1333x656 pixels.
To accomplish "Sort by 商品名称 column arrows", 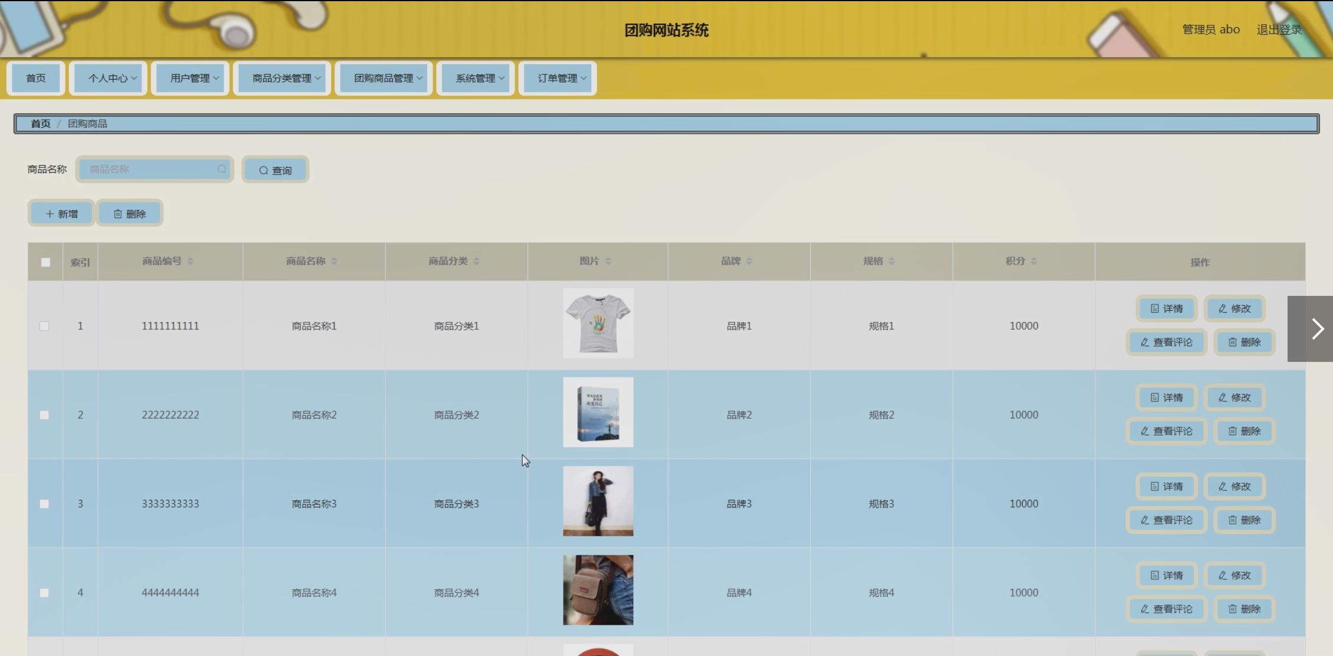I will pyautogui.click(x=334, y=261).
